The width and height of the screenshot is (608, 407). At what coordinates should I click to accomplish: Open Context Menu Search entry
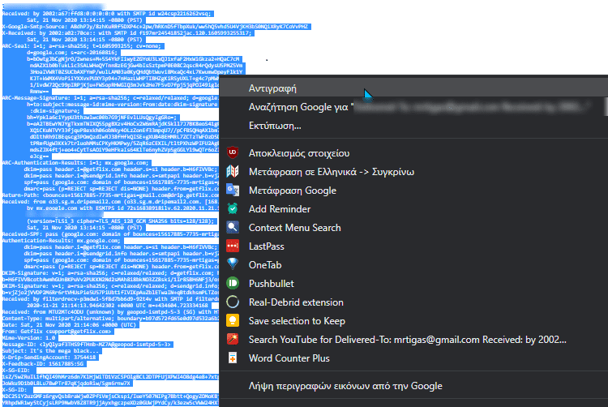click(x=413, y=228)
